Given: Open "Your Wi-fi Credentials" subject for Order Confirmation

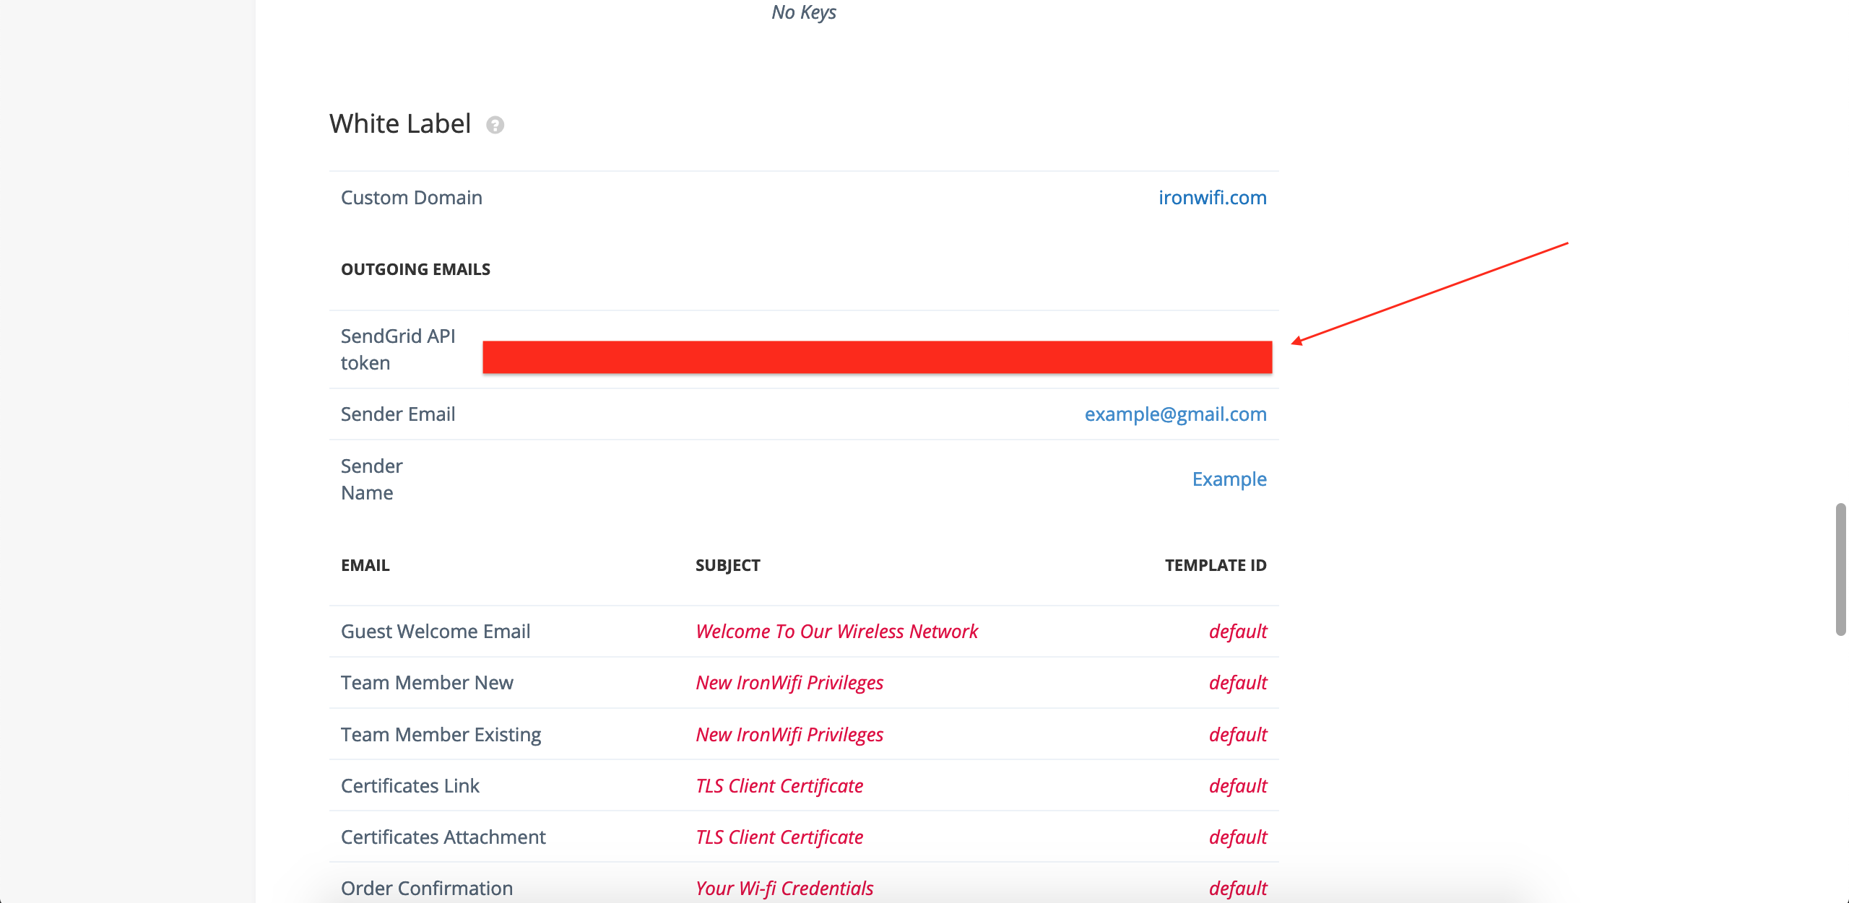Looking at the screenshot, I should click(784, 888).
